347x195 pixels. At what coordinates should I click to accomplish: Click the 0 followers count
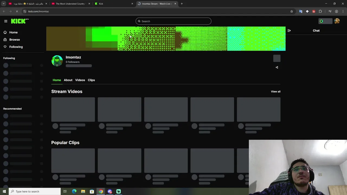tap(72, 62)
